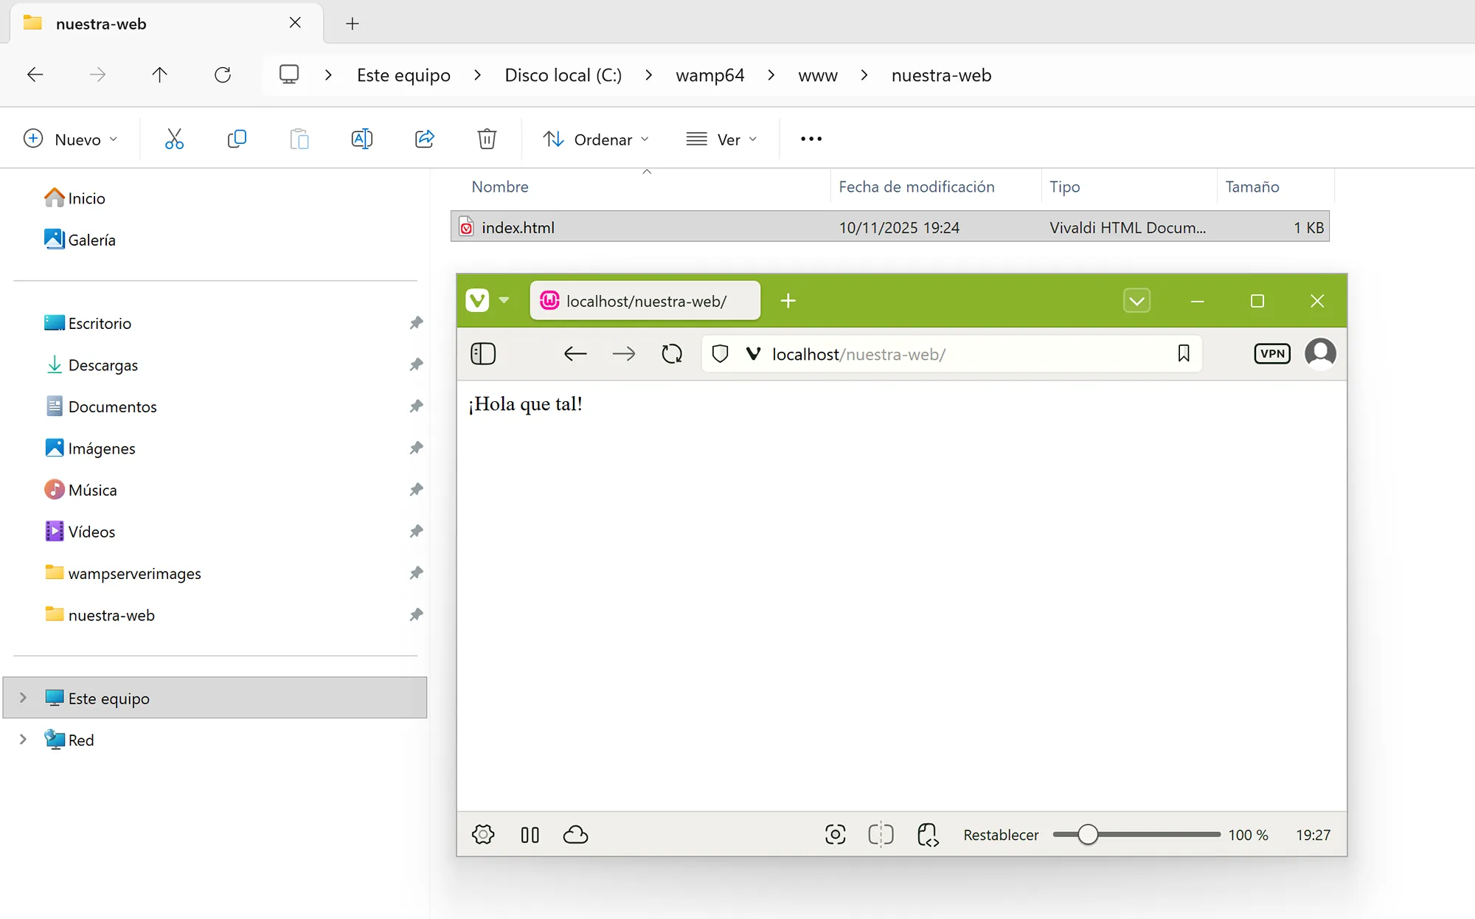Viewport: 1475px width, 919px height.
Task: Open the Ordenar dropdown menu
Action: (596, 139)
